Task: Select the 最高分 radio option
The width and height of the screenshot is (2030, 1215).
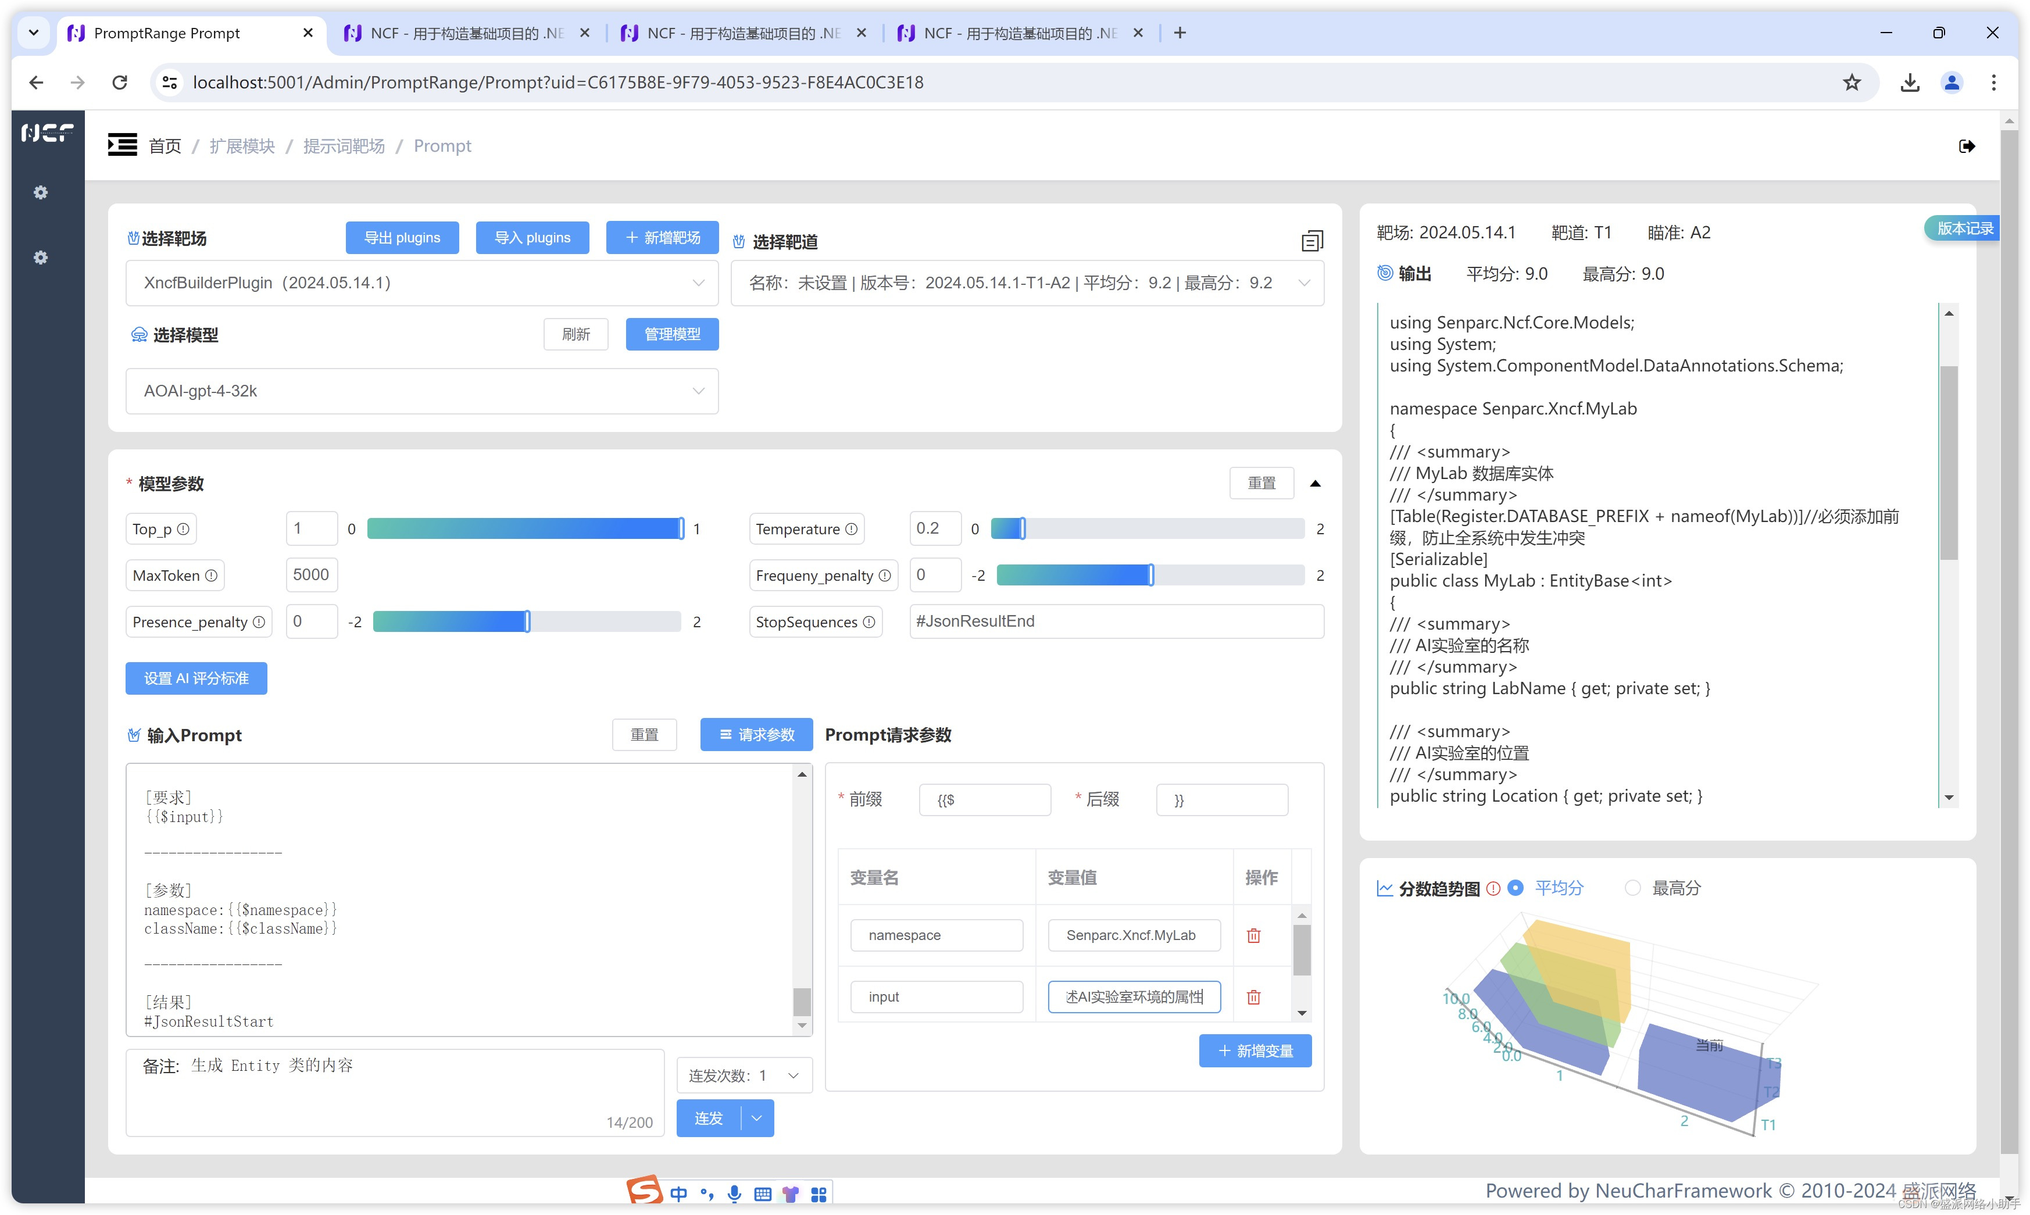Action: click(1632, 888)
